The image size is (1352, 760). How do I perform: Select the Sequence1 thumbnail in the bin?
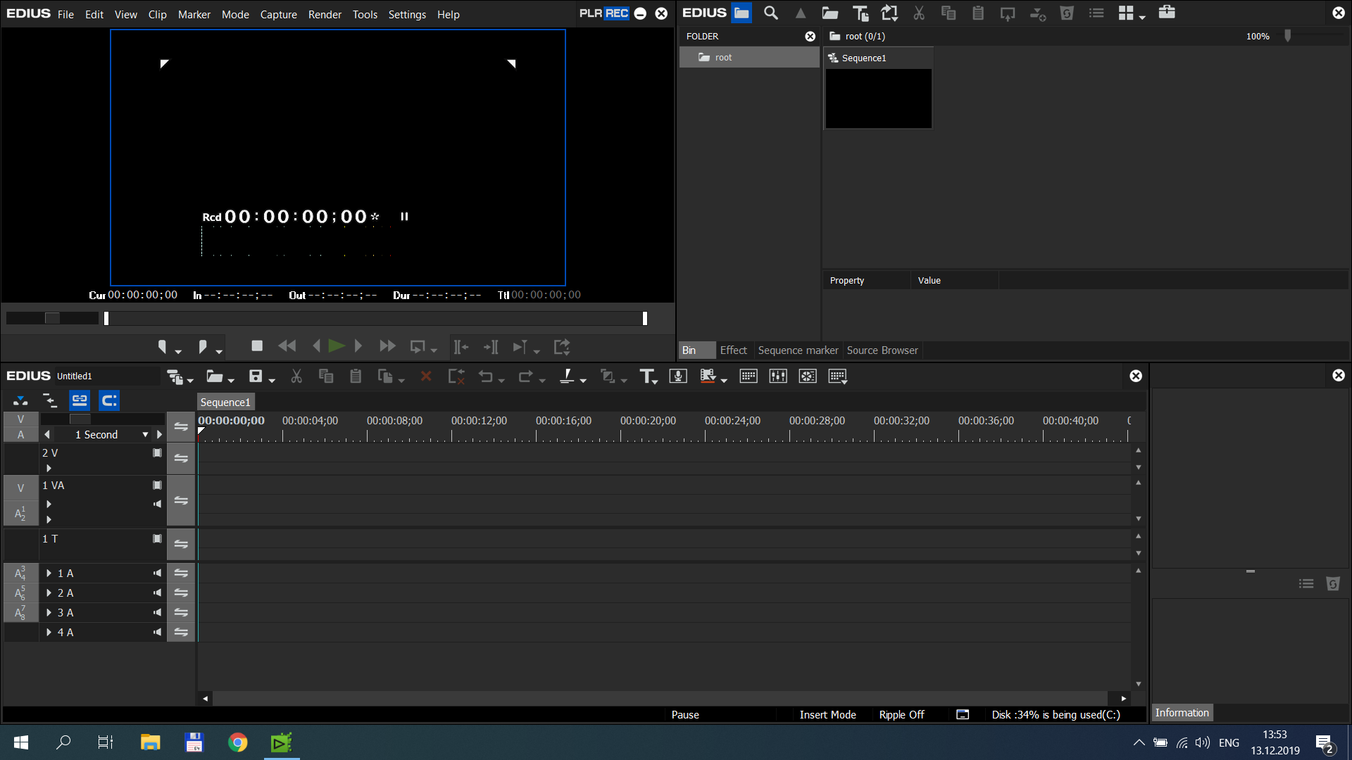click(x=878, y=99)
